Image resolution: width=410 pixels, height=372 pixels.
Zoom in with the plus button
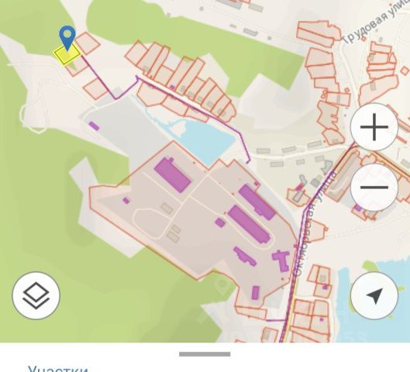coord(374,127)
